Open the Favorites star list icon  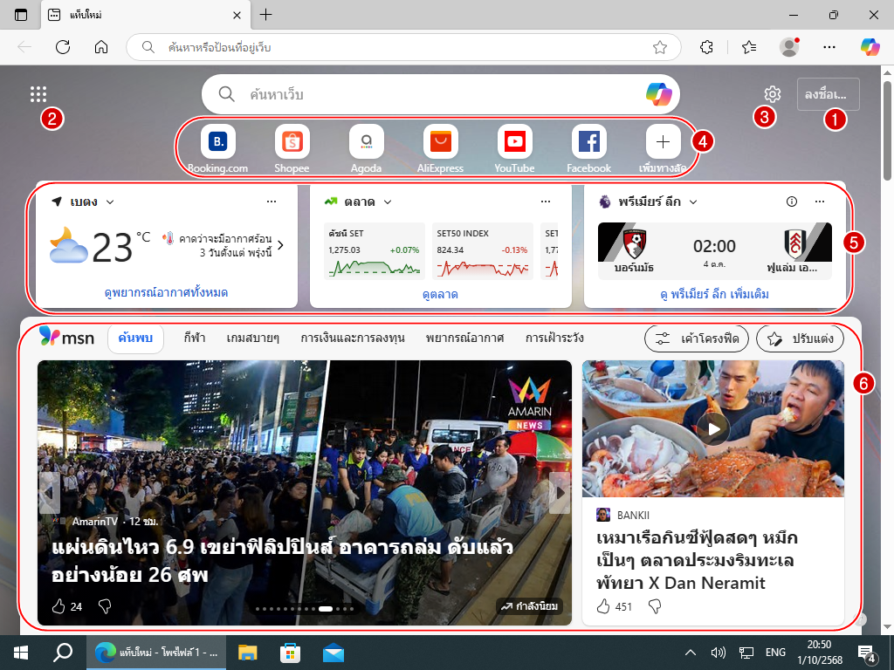tap(749, 47)
